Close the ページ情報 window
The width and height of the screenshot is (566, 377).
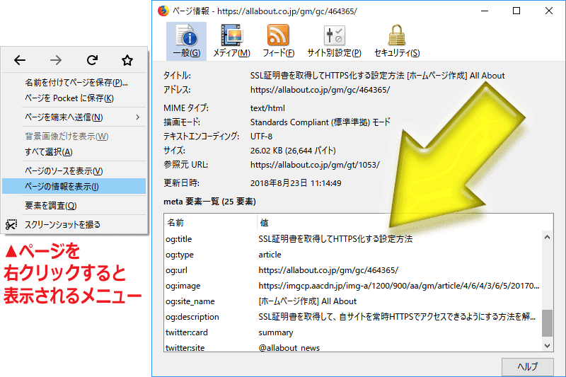tap(549, 11)
